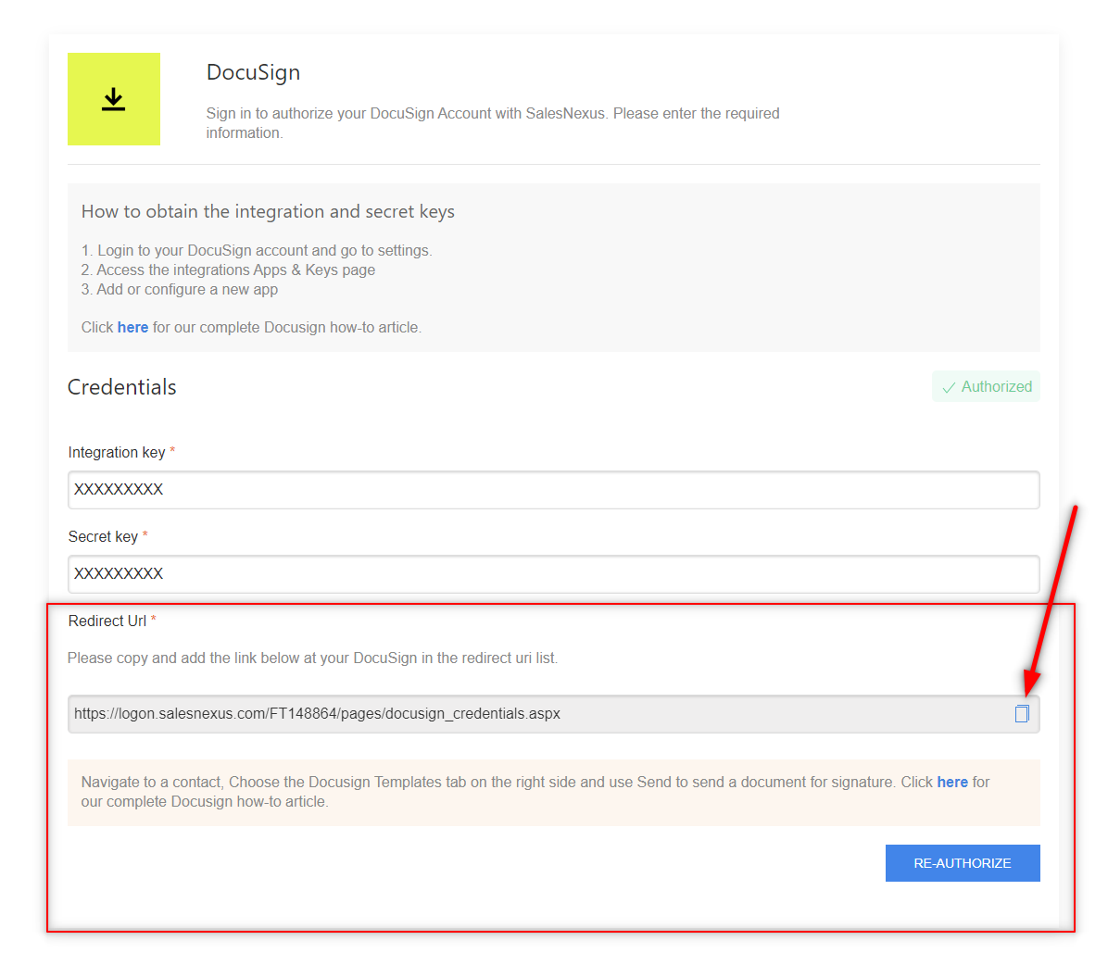Click the DocuSign title heading
This screenshot has width=1108, height=978.
(253, 72)
